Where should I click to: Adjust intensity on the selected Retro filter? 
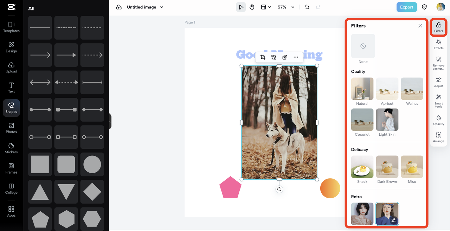pos(393,220)
